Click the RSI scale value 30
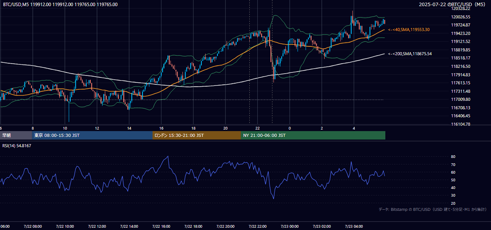491x230 pixels. click(x=453, y=195)
